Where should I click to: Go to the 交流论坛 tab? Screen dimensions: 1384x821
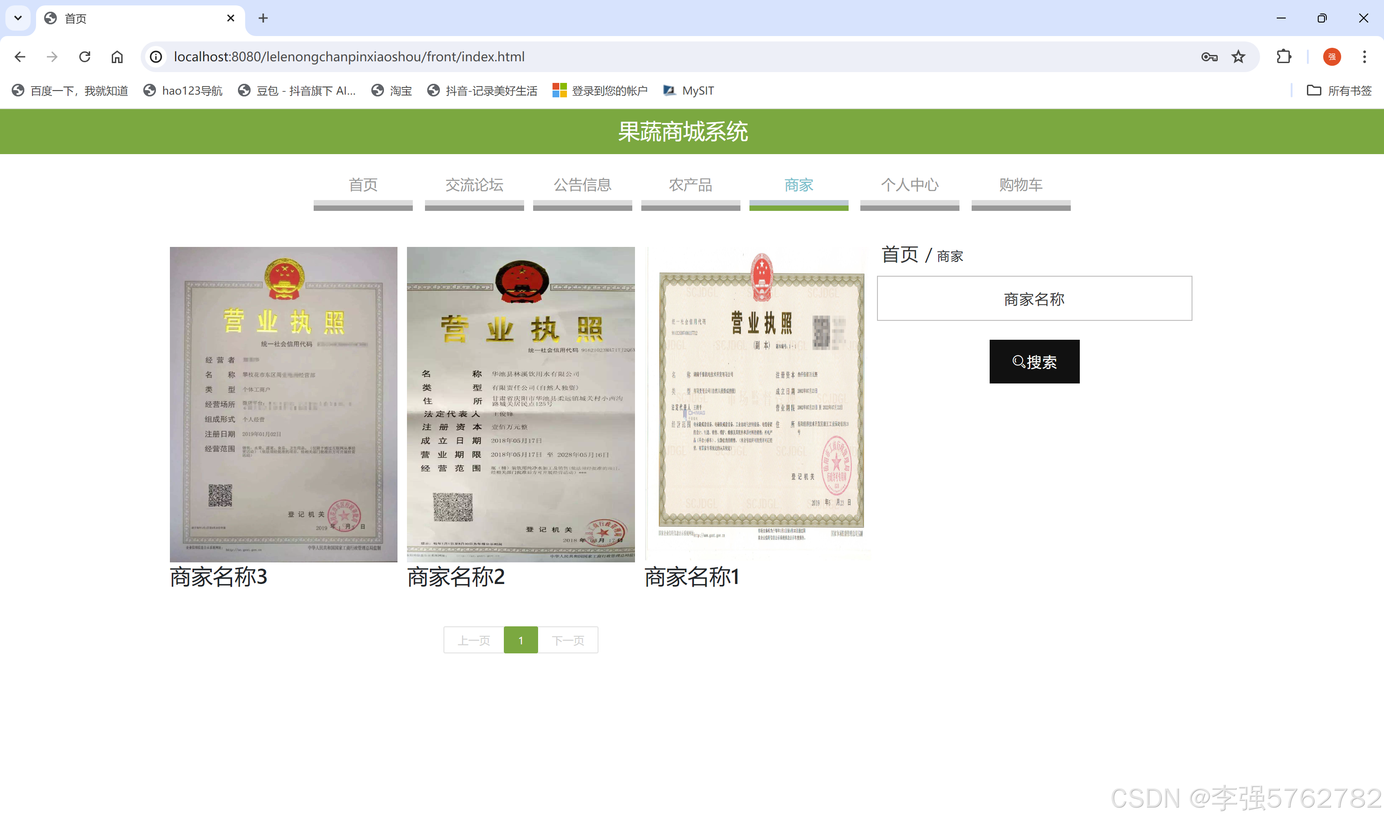pyautogui.click(x=474, y=185)
